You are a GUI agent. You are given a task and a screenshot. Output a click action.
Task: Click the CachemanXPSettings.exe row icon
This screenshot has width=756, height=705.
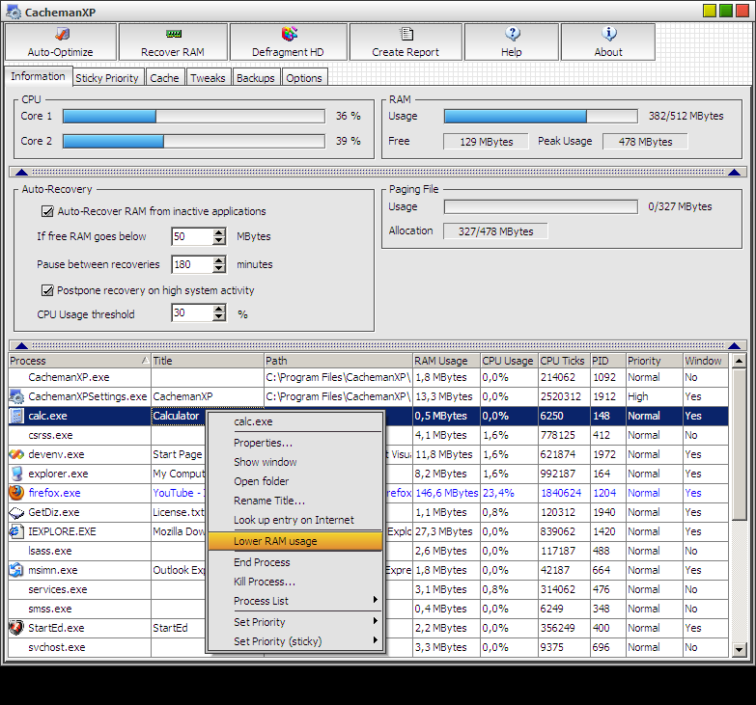pos(16,396)
